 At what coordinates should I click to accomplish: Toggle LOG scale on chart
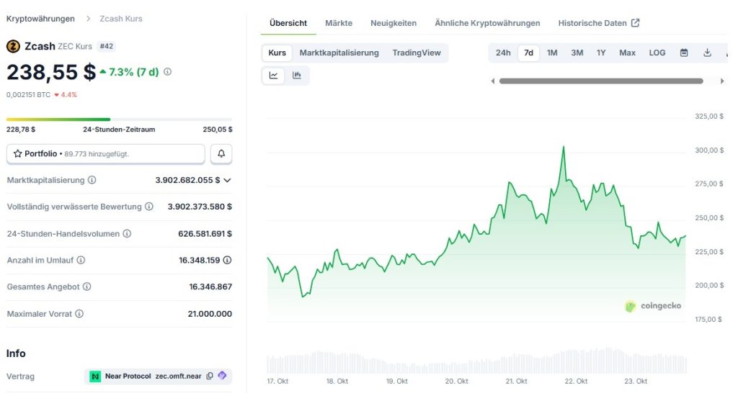pos(657,53)
